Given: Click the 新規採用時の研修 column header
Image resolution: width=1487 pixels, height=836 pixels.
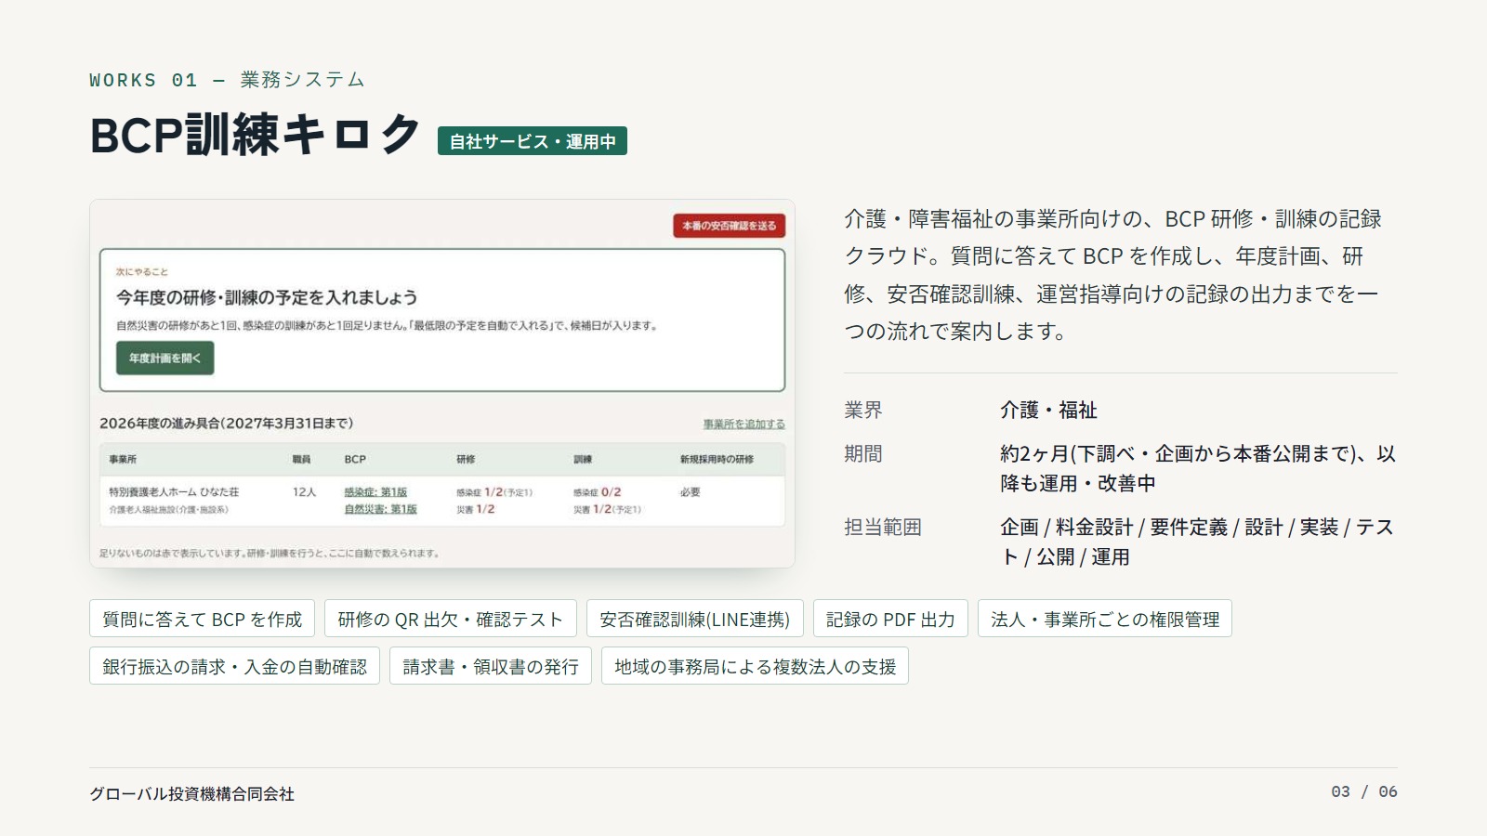Looking at the screenshot, I should pos(717,460).
